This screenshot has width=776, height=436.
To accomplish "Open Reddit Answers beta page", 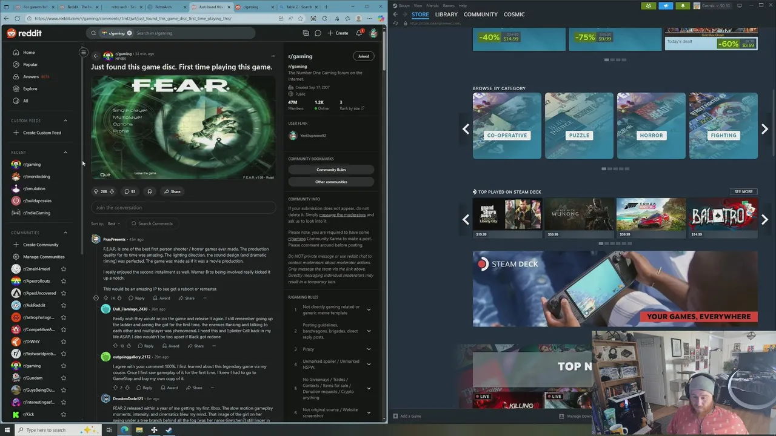I will tap(31, 77).
